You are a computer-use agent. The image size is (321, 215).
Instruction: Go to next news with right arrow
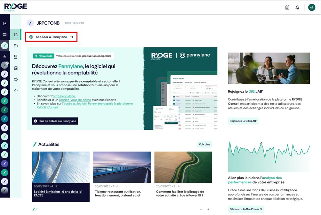click(x=208, y=209)
